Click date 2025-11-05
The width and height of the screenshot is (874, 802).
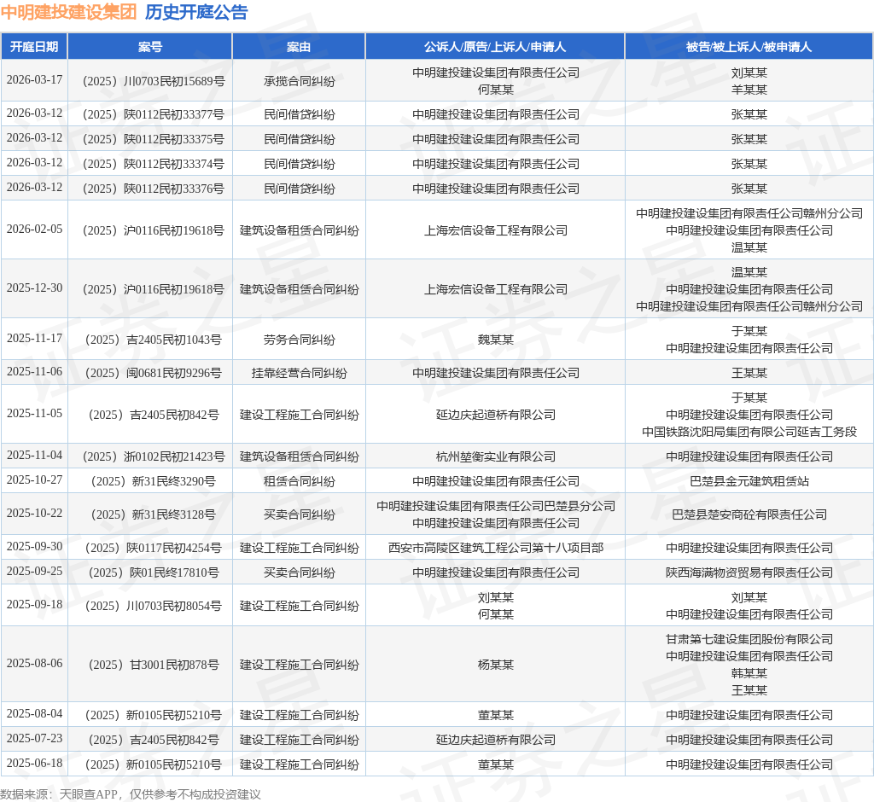pyautogui.click(x=34, y=414)
